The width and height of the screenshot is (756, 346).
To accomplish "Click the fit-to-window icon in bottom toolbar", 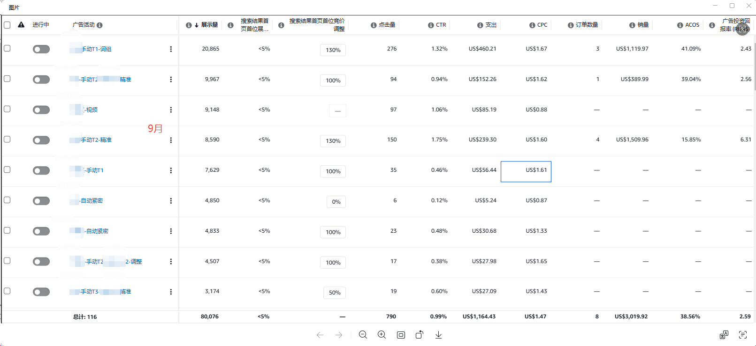I will 401,335.
